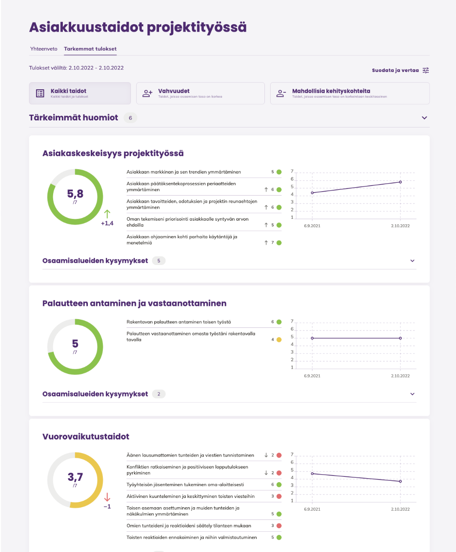456x552 pixels.
Task: Click Oman tekemiseni priorisointi row
Action: [x=204, y=222]
